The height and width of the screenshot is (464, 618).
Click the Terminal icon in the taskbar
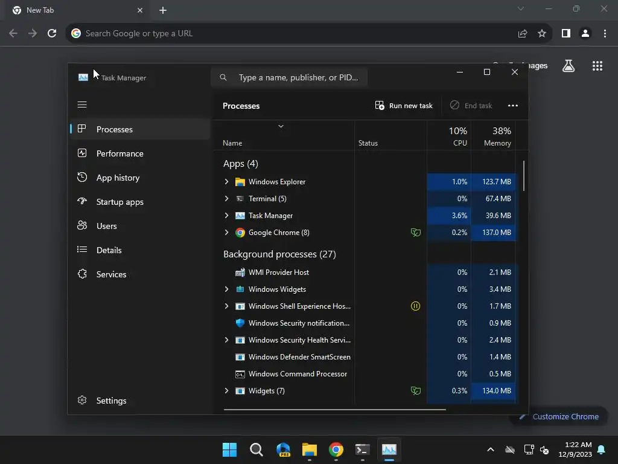point(362,449)
